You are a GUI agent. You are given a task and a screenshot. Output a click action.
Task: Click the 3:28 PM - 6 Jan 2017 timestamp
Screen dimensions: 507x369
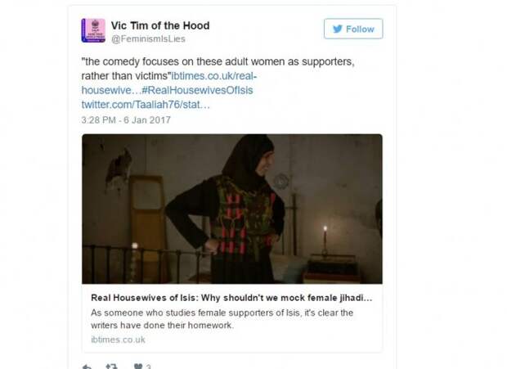click(126, 120)
